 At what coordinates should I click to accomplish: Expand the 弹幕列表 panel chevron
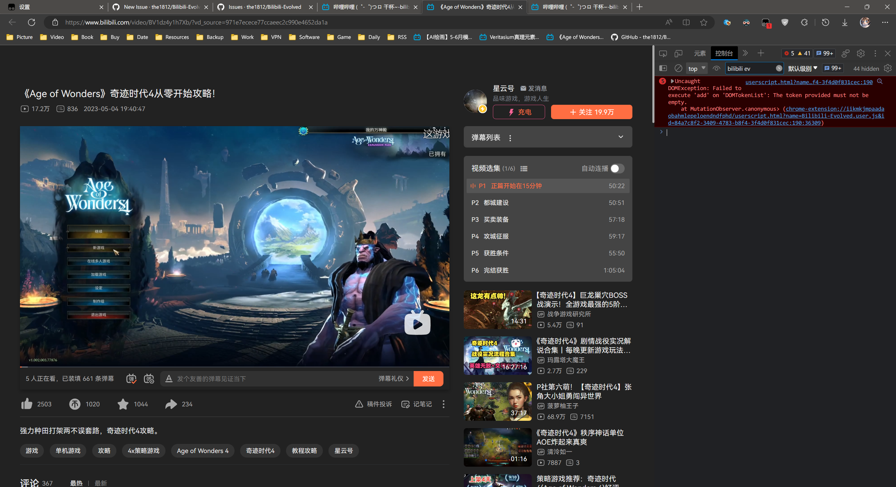[620, 137]
